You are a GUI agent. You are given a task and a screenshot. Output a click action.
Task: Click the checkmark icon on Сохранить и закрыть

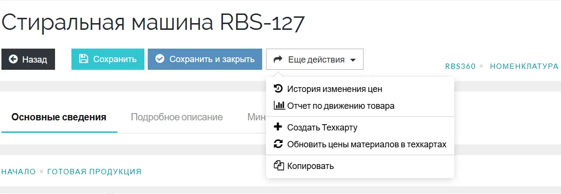point(160,59)
